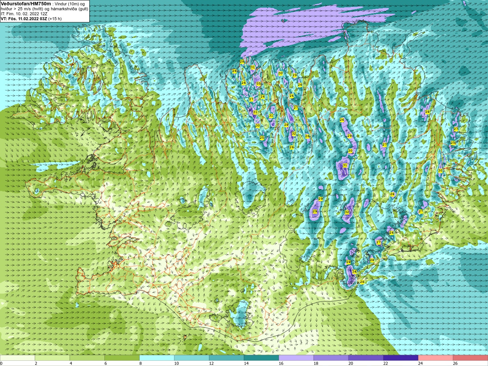Screen dimensions: 488x366
Task: Pick the teal 12–14 m/s legend swatch
Action: point(227,358)
